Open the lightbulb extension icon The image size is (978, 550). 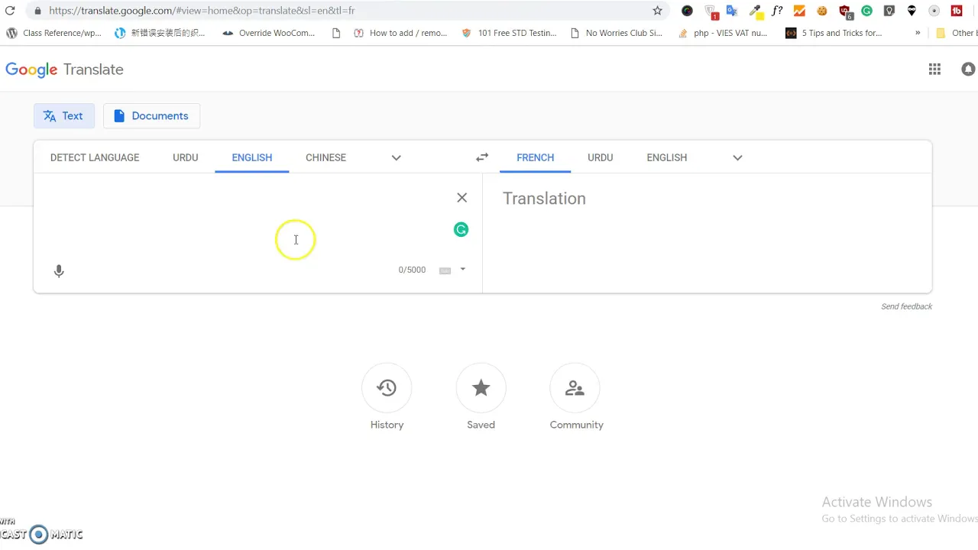[x=889, y=11]
